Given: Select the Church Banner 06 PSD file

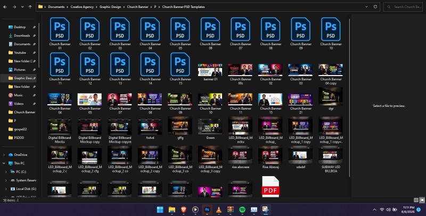Looking at the screenshot, I should point(210,34).
